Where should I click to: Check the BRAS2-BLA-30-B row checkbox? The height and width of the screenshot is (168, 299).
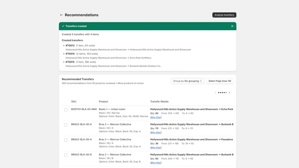coord(66,155)
